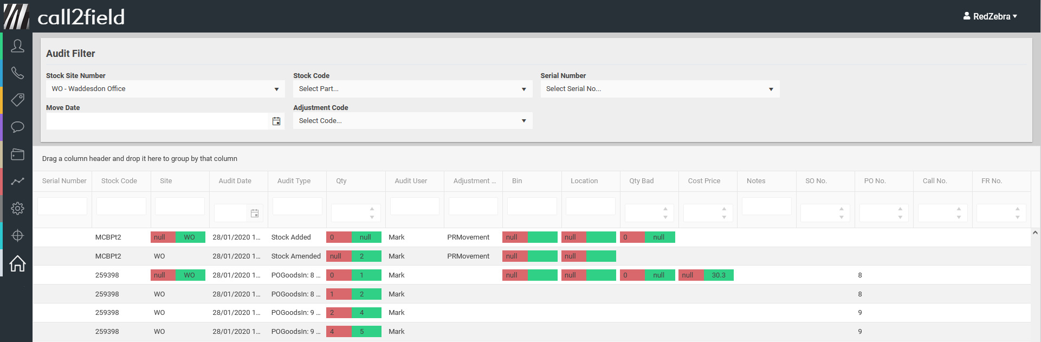Open the Move Date calendar picker
The image size is (1041, 342).
[276, 121]
